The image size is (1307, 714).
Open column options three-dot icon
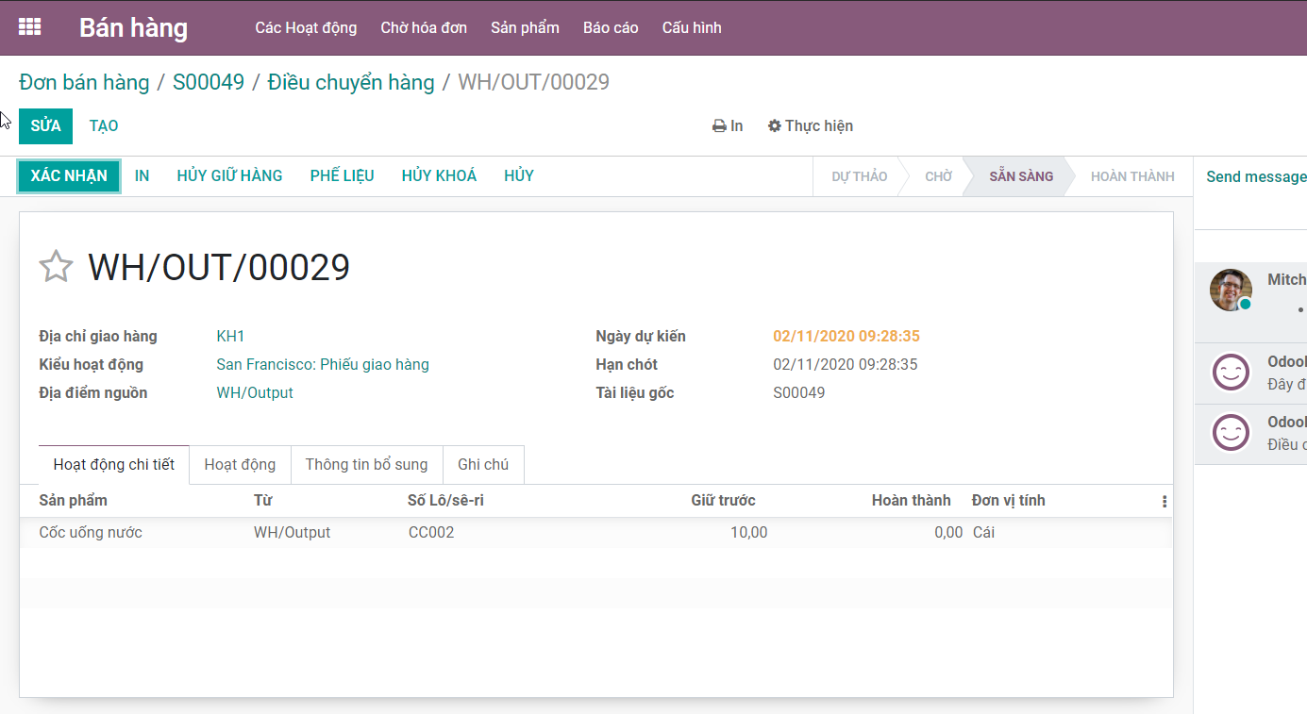coord(1164,502)
